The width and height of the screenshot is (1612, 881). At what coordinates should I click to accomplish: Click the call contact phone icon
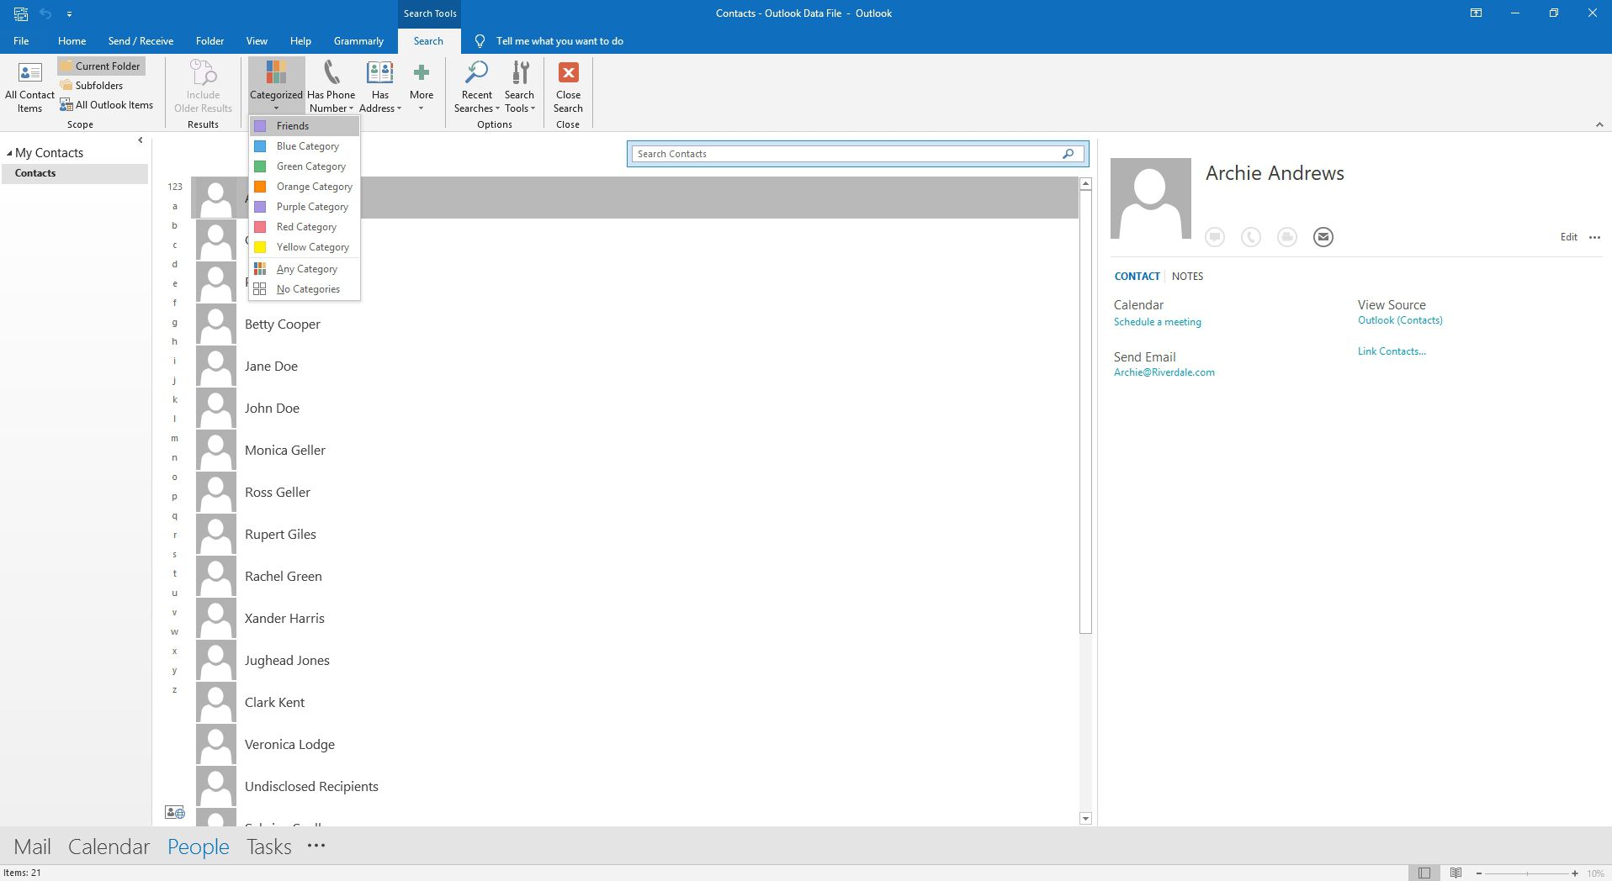pos(1250,237)
